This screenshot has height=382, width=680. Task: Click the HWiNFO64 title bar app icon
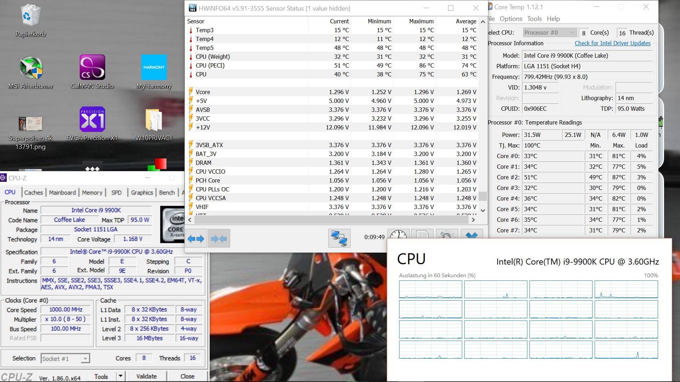pos(192,8)
